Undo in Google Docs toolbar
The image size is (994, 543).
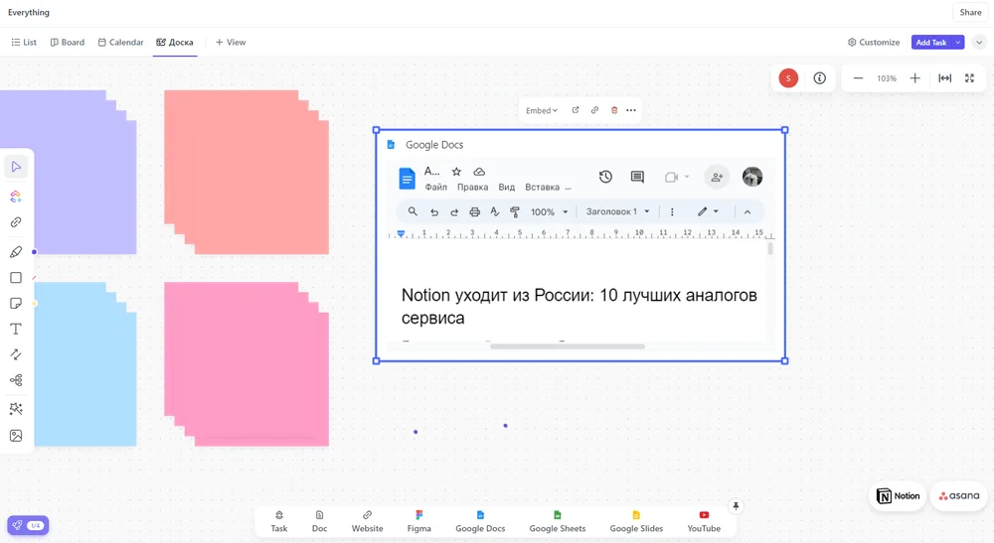(x=434, y=212)
